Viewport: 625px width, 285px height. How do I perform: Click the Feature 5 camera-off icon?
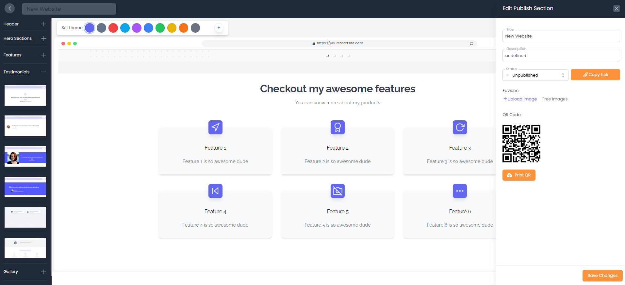point(337,191)
